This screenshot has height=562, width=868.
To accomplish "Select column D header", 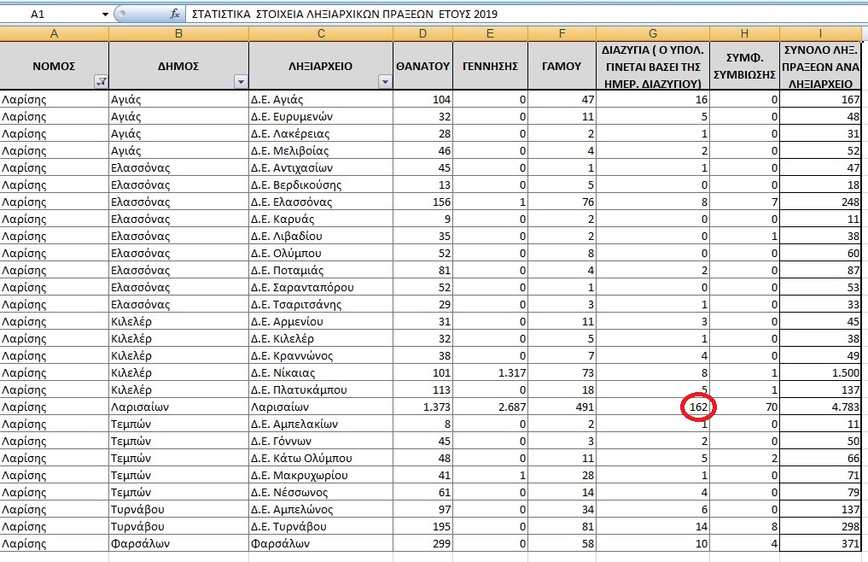I will coord(423,34).
